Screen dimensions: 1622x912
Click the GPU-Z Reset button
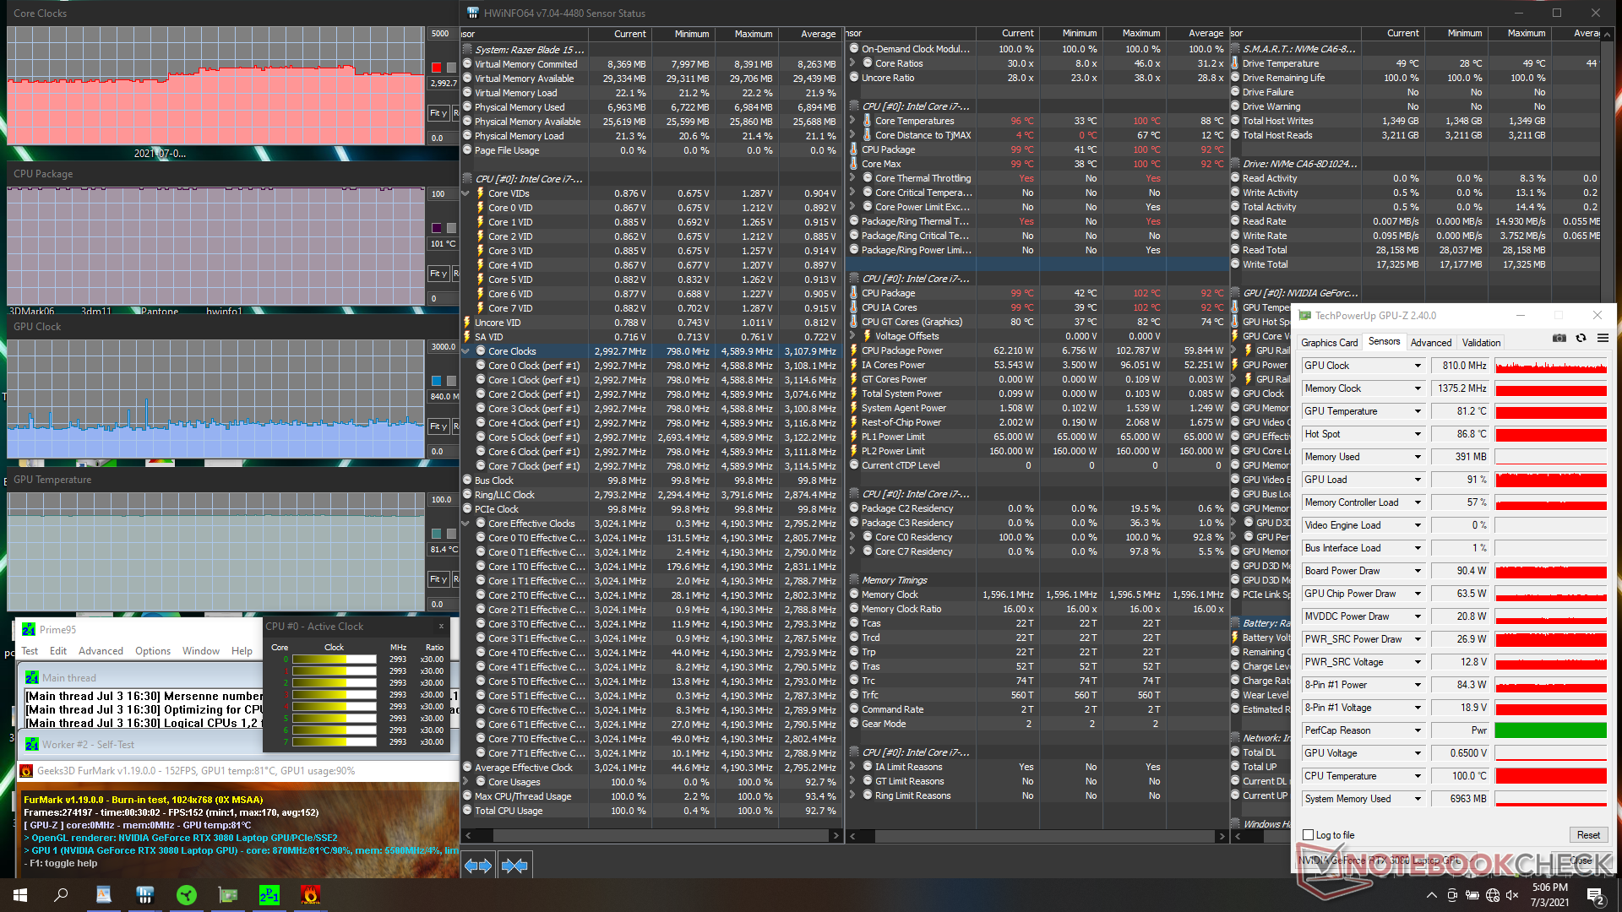1588,835
